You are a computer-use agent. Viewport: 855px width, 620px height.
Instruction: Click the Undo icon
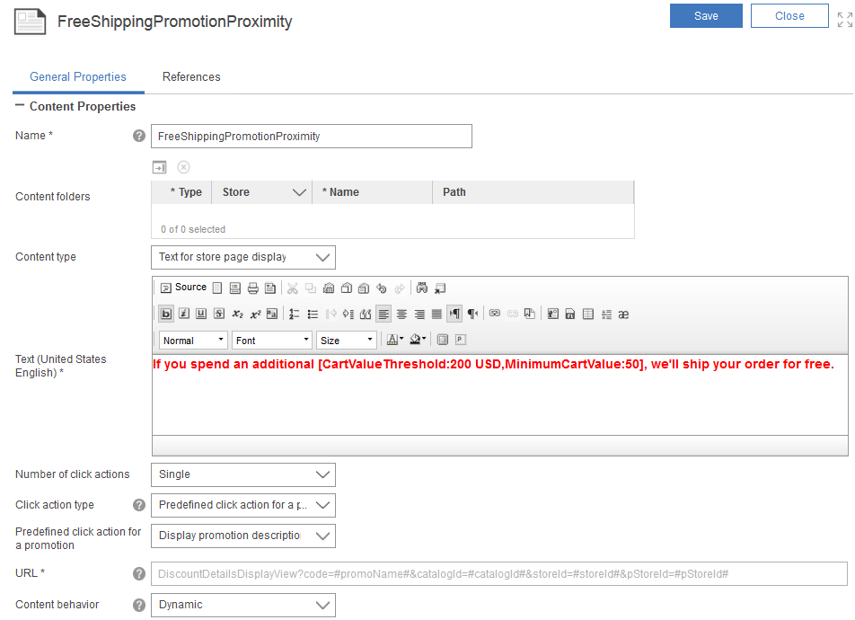(x=382, y=288)
